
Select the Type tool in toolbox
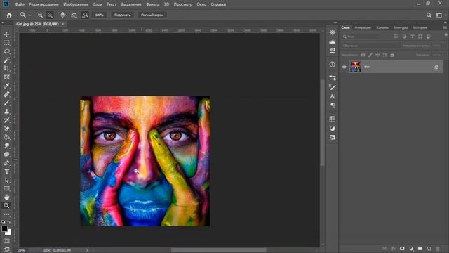point(6,171)
